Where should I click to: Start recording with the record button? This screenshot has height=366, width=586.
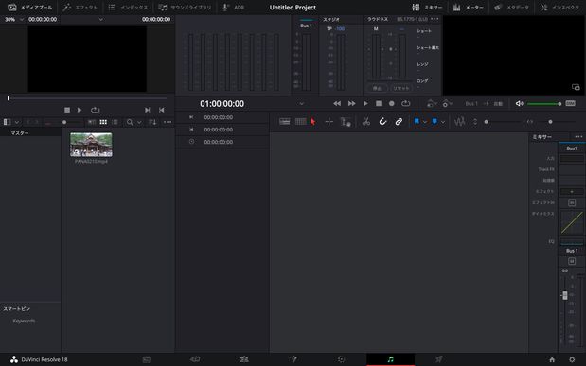tap(392, 103)
